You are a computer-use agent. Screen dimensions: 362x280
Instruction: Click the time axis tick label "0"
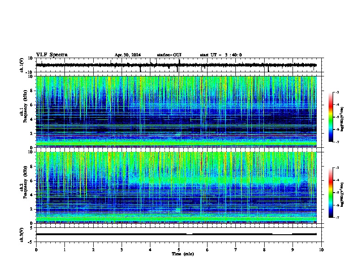(36, 250)
